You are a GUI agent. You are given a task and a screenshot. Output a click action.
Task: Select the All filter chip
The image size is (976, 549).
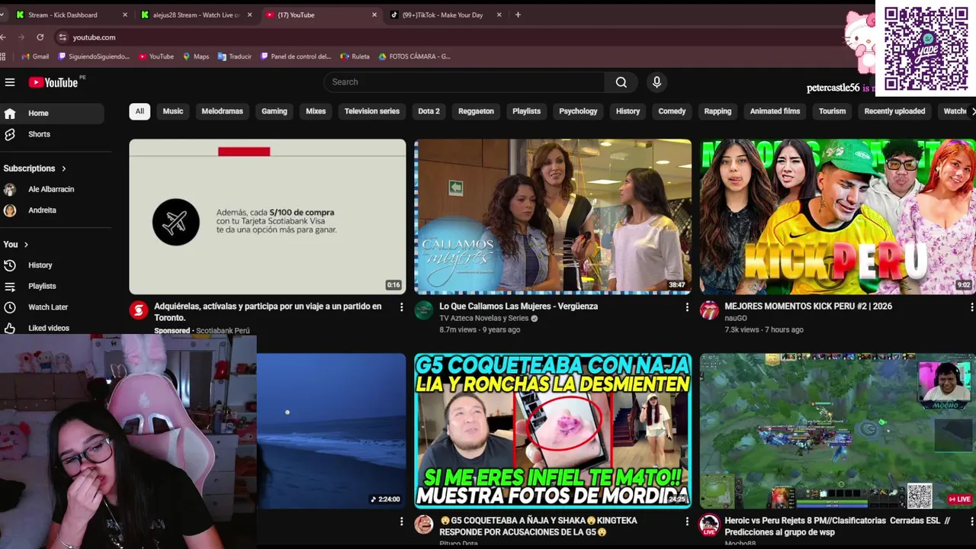click(x=140, y=111)
